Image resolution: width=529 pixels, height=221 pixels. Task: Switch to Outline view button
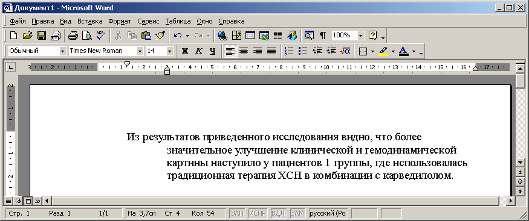click(37, 201)
